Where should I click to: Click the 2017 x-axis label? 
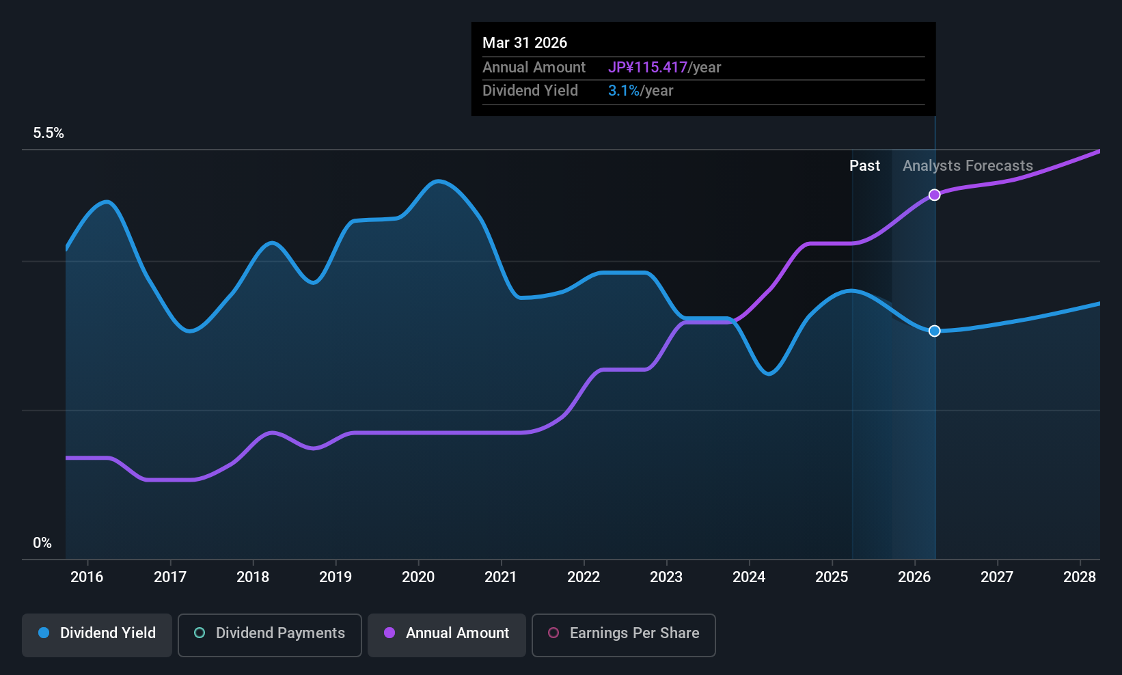tap(170, 577)
